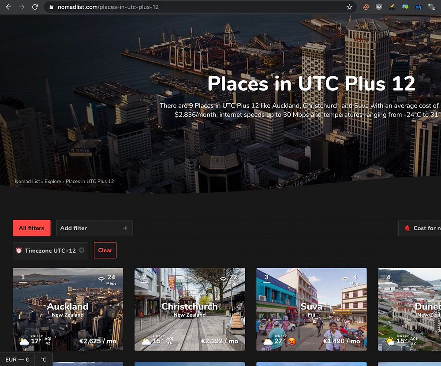Click rank number 3 on Suva card
441x366 pixels.
[266, 277]
